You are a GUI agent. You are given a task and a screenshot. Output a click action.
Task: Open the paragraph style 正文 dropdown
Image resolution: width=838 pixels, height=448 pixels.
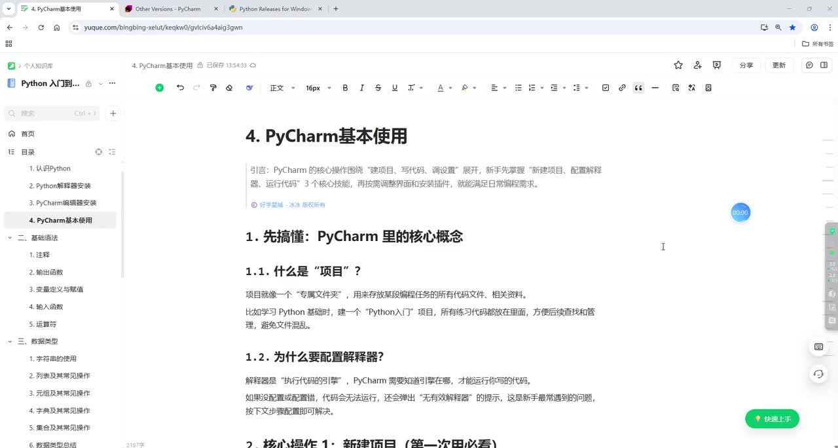[282, 88]
